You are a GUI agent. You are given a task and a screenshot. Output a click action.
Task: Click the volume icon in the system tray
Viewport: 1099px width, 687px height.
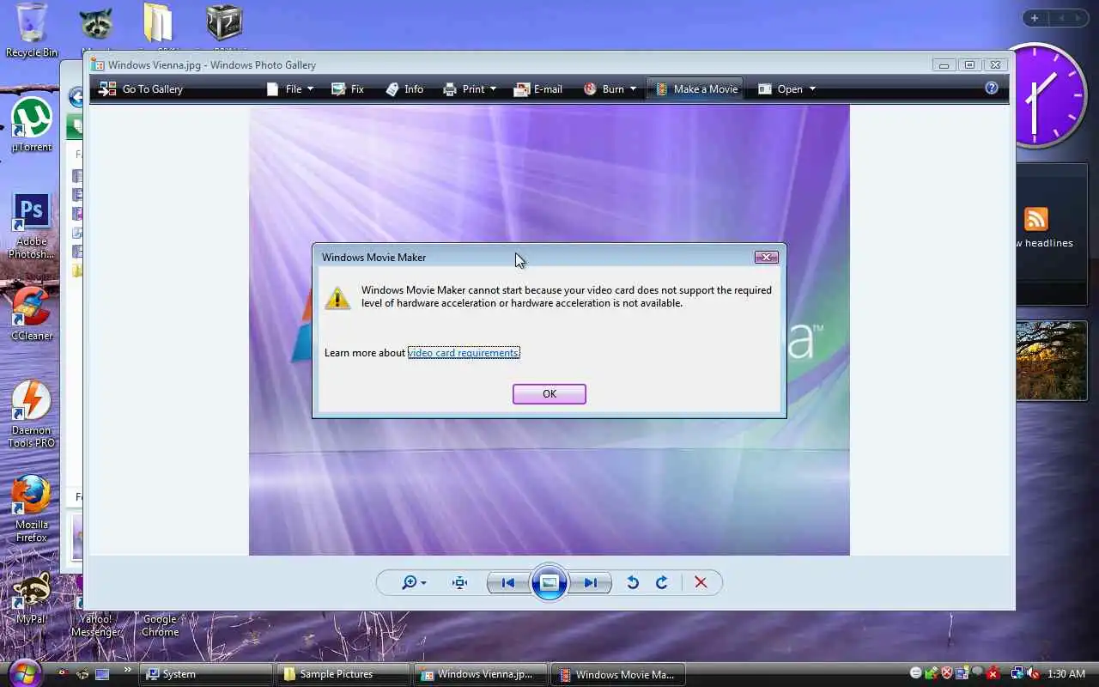[x=1034, y=674]
